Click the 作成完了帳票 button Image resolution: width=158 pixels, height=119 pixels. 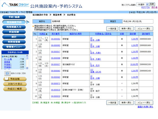click(15, 89)
